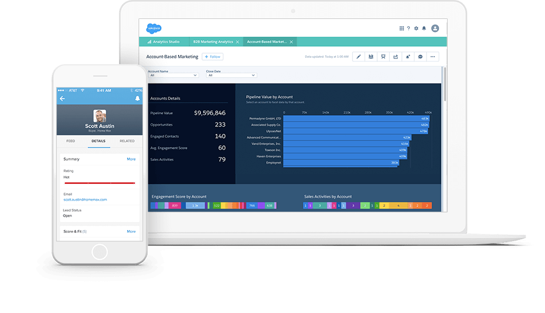Switch to the Analytics Studio tab

pos(165,42)
